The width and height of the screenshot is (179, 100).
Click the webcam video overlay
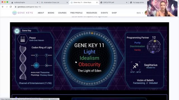[162, 8]
